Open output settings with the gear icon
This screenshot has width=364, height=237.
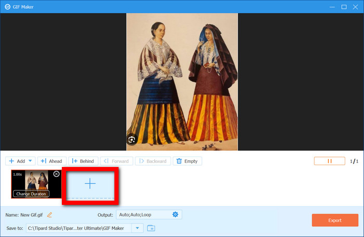[x=175, y=215]
